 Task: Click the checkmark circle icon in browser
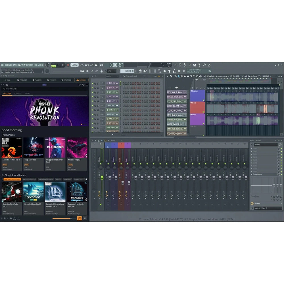80,85
